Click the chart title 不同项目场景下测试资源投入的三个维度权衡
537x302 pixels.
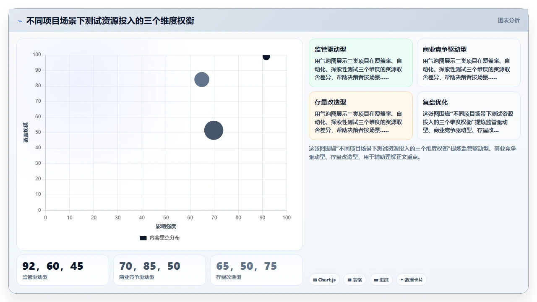(110, 21)
